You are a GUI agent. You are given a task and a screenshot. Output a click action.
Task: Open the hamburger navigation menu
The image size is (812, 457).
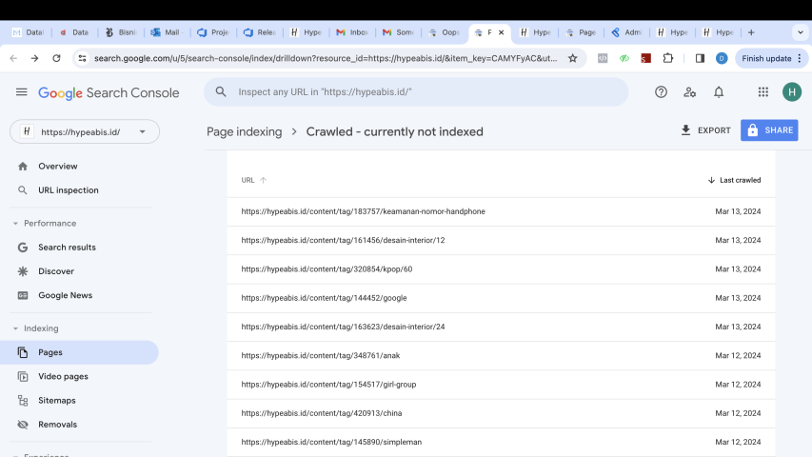pyautogui.click(x=21, y=92)
